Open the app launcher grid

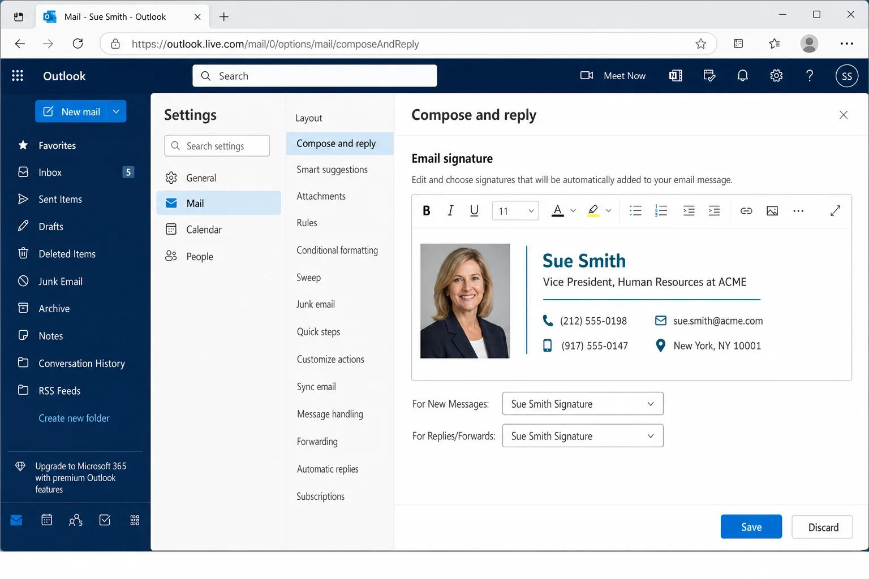point(18,76)
